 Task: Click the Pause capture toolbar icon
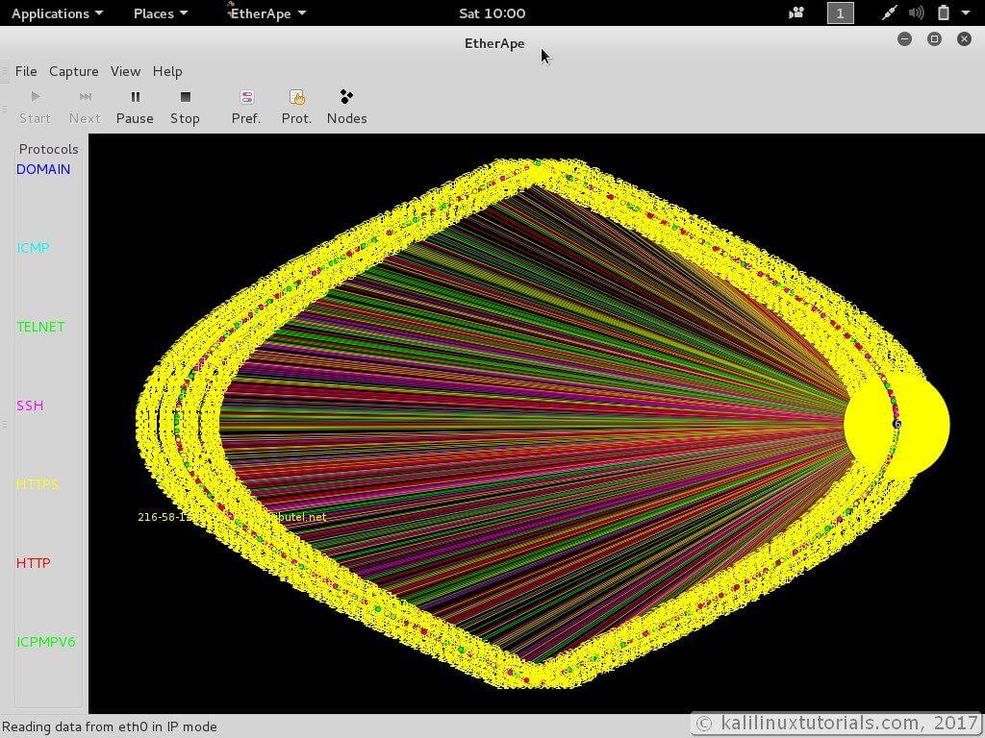pyautogui.click(x=135, y=97)
